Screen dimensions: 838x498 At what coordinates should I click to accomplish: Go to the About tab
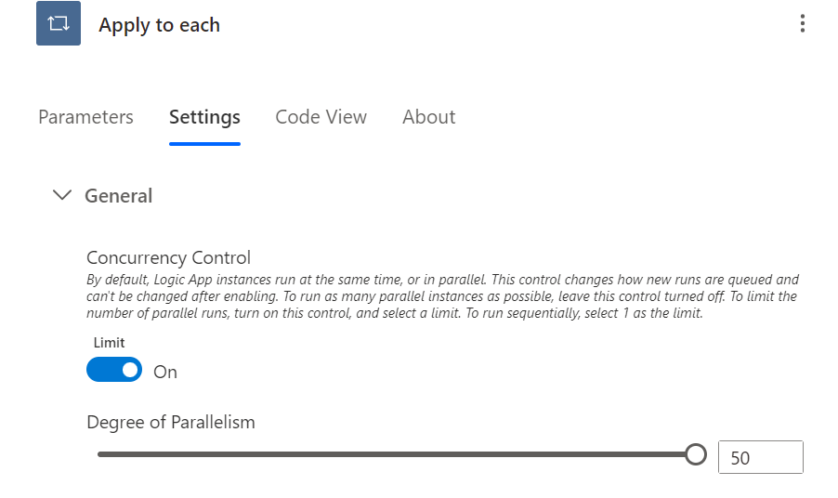(x=428, y=117)
